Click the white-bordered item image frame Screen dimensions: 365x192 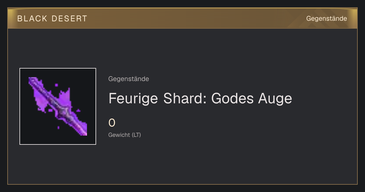pyautogui.click(x=58, y=106)
